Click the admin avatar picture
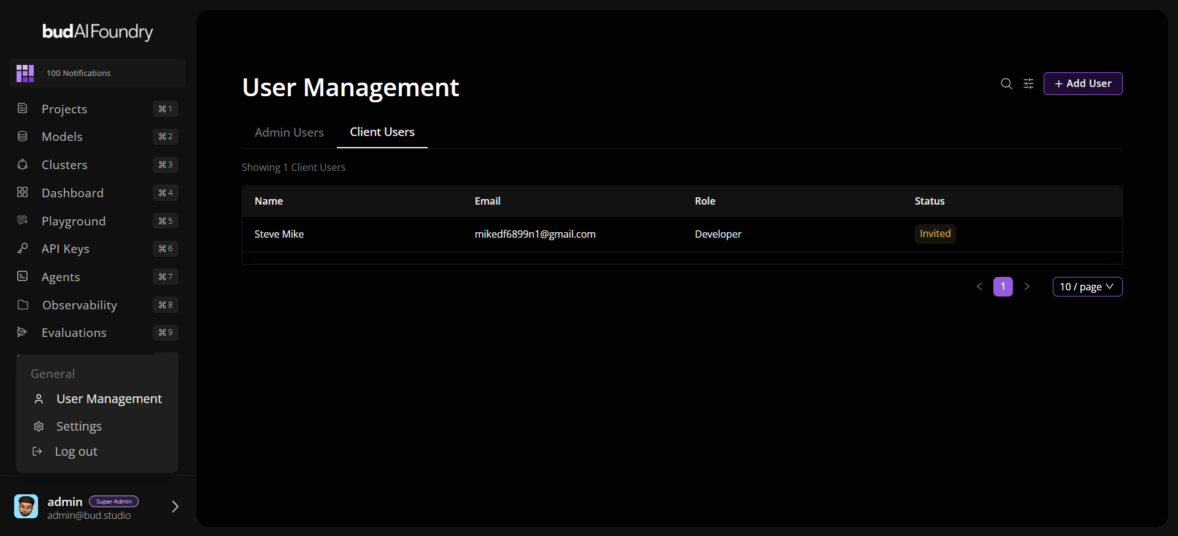 pyautogui.click(x=26, y=506)
